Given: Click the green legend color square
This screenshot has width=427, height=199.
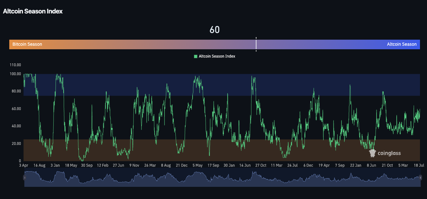Looking at the screenshot, I should [x=195, y=56].
